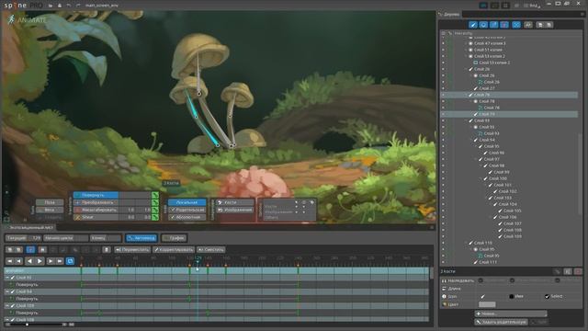Toggle the loop playback button
Viewport: 588px width, 331px height.
point(70,261)
